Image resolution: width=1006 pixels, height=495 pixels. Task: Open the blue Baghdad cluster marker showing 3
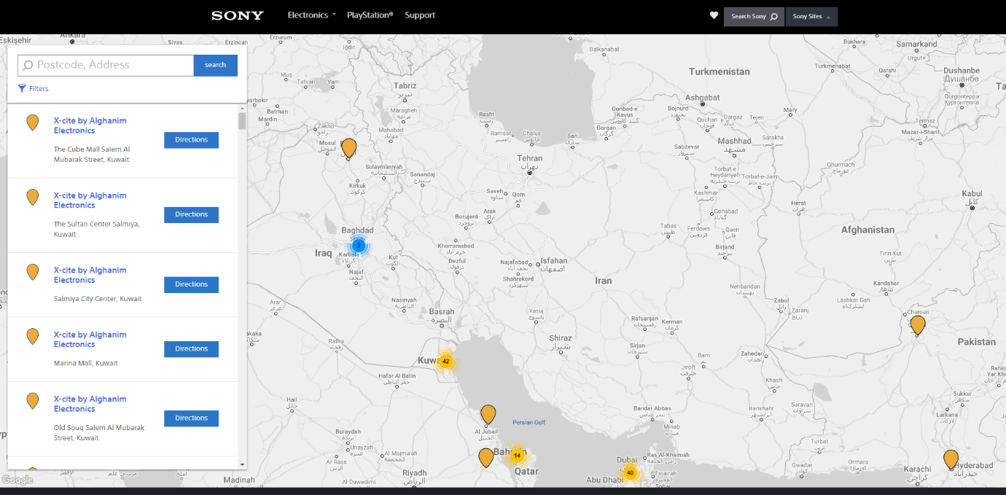pyautogui.click(x=358, y=246)
